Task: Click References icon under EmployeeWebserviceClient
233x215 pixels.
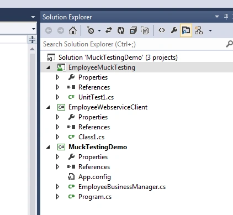Action: (71, 127)
